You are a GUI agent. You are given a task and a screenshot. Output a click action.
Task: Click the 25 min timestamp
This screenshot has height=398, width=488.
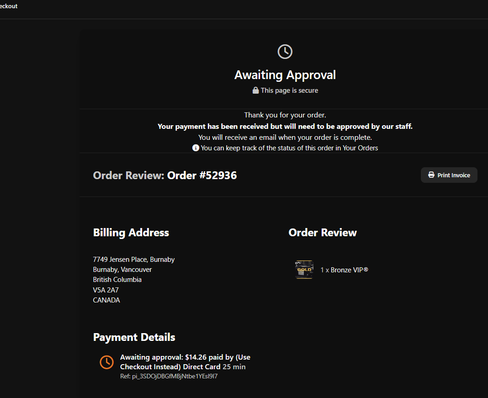pos(234,367)
